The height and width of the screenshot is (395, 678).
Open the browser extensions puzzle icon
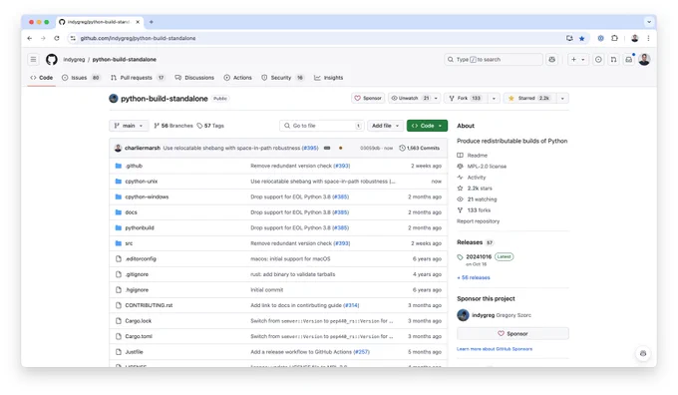[x=614, y=38]
